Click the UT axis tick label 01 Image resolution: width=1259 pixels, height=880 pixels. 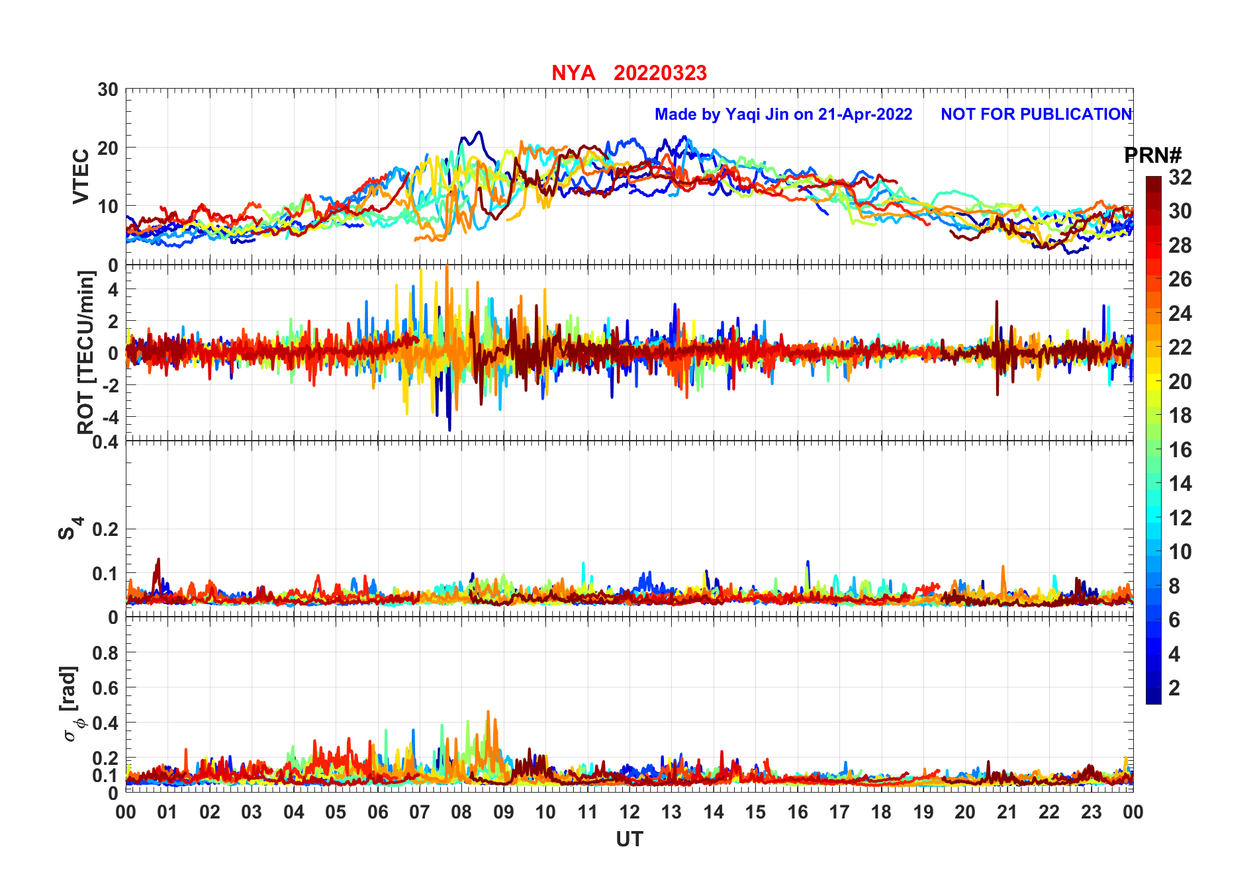167,813
